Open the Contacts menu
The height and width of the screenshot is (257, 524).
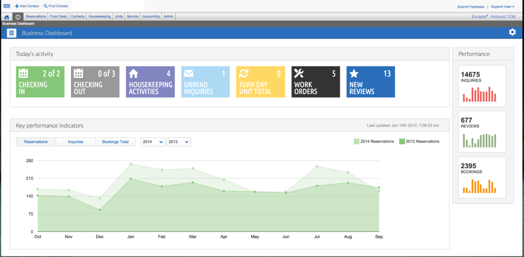click(x=78, y=16)
